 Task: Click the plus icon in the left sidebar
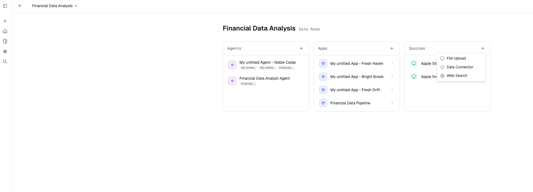5,21
